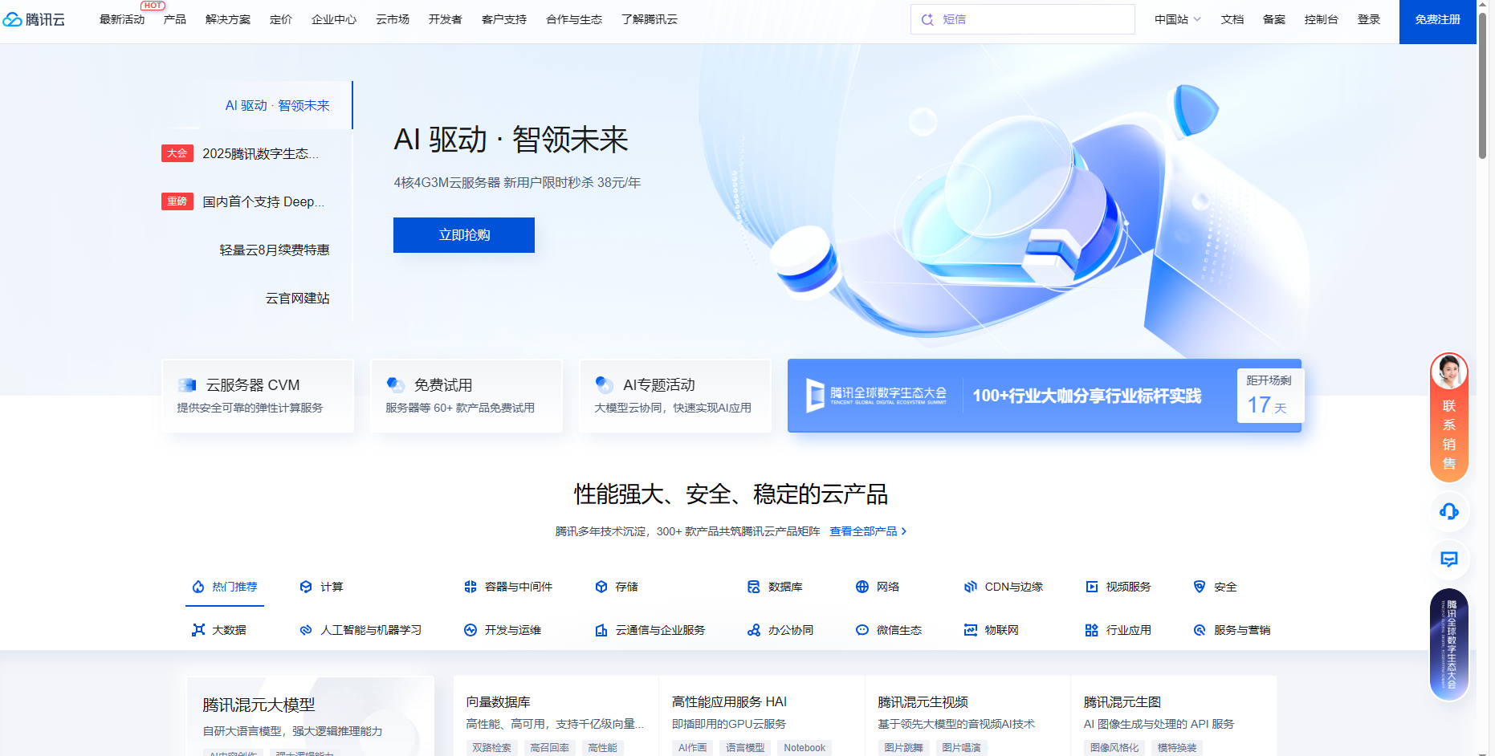
Task: Click the 安全 shield icon
Action: pyautogui.click(x=1200, y=587)
